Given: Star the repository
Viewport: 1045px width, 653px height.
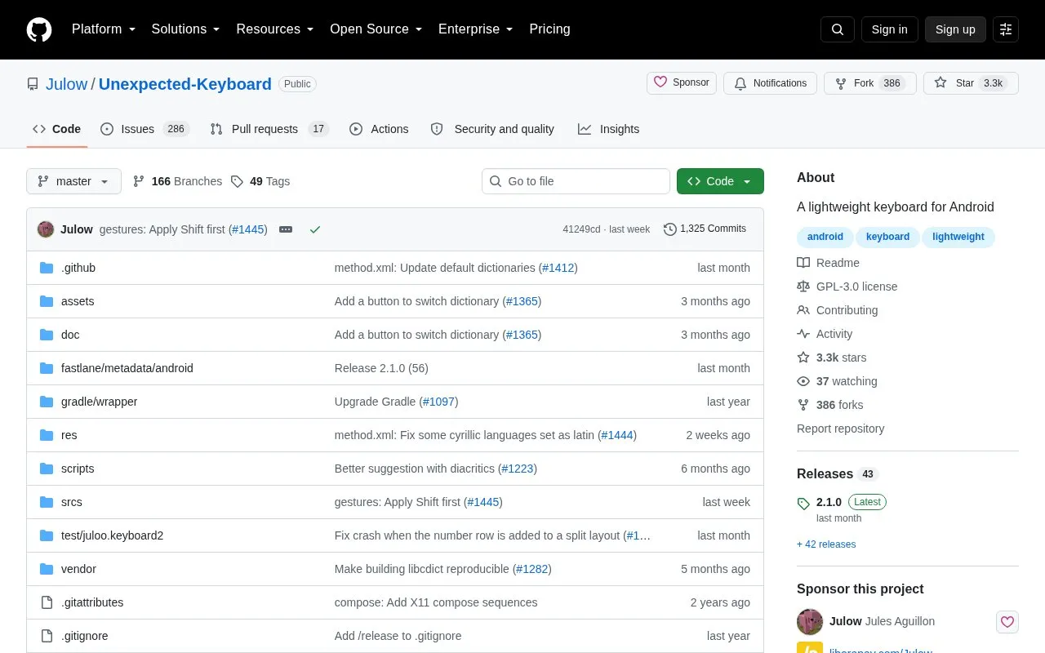Looking at the screenshot, I should [971, 83].
